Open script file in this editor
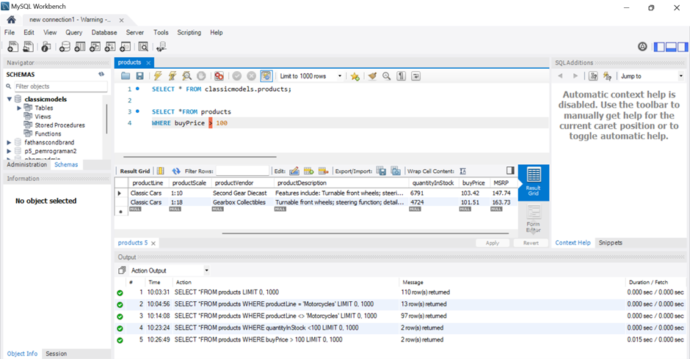Screen dimensions: 690x359 click(126, 76)
